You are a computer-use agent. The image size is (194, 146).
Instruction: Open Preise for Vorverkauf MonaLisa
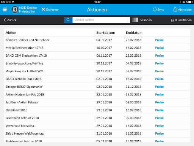click(160, 126)
